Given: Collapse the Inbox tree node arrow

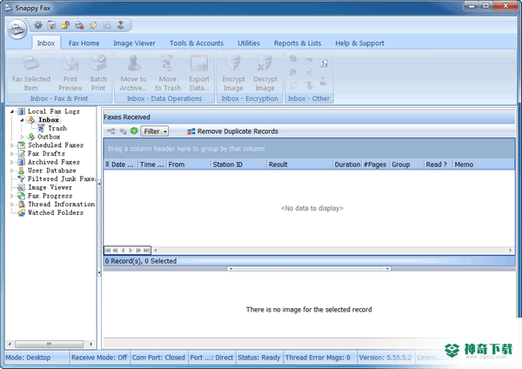Looking at the screenshot, I should coord(22,120).
